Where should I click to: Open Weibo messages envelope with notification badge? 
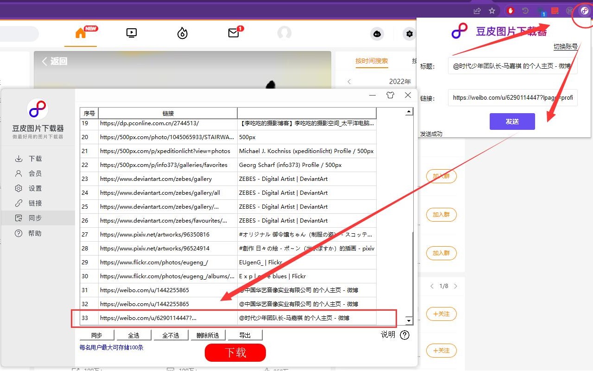[x=233, y=33]
